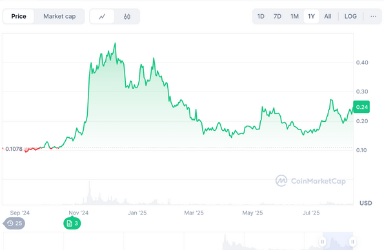Click the green 0.24 current price label
Screen dimensions: 384x250
pyautogui.click(x=361, y=107)
